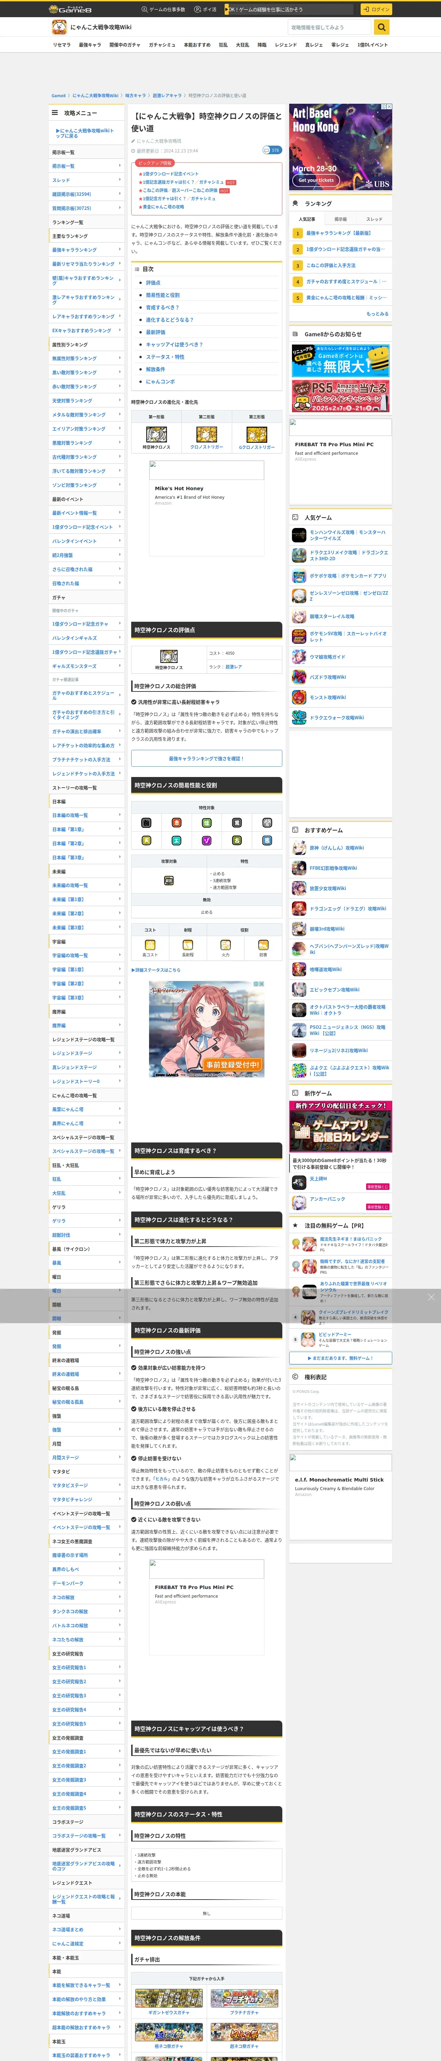
Task: Select the 白 (white) trait icon
Action: (146, 822)
